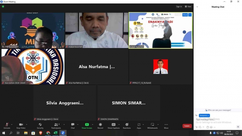Open video options arrow beside Stop Video
The height and width of the screenshot is (136, 242).
pyautogui.click(x=27, y=125)
